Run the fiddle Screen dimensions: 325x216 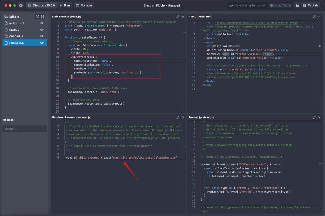65,5
